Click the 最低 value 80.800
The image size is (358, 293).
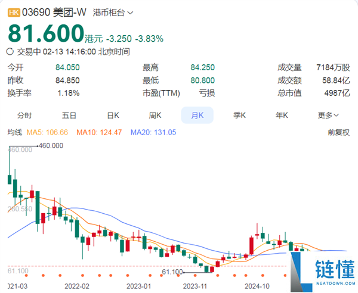[203, 80]
